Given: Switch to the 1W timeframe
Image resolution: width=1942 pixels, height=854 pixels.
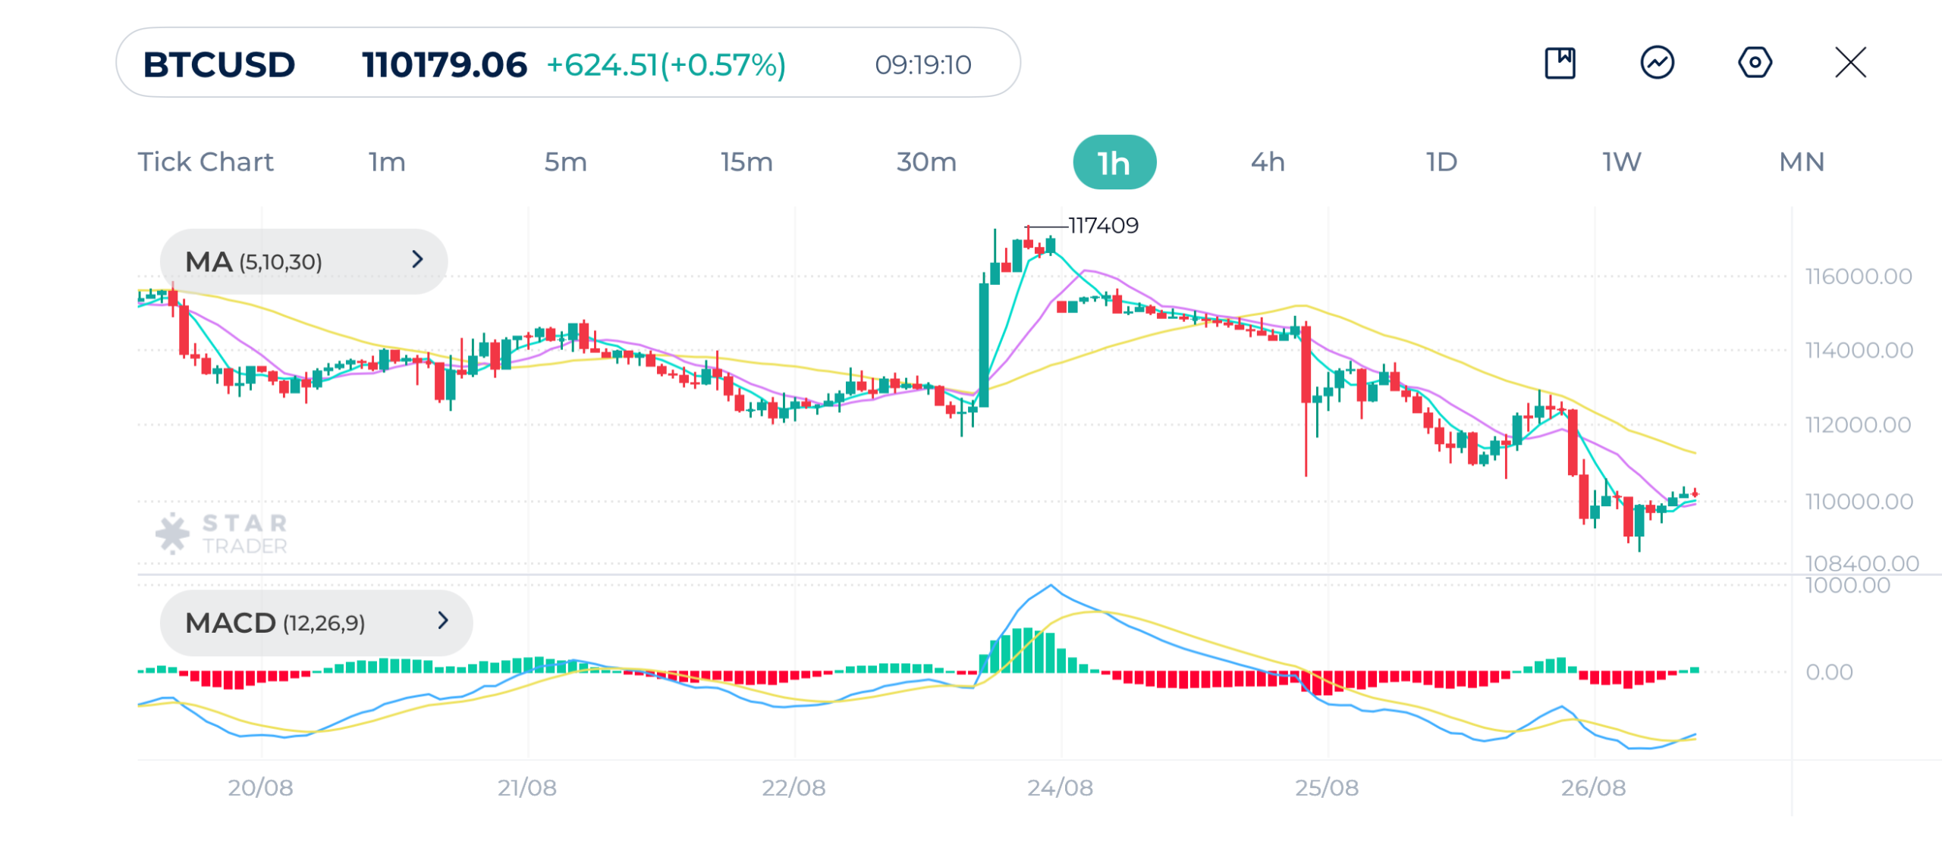Looking at the screenshot, I should pos(1622,161).
